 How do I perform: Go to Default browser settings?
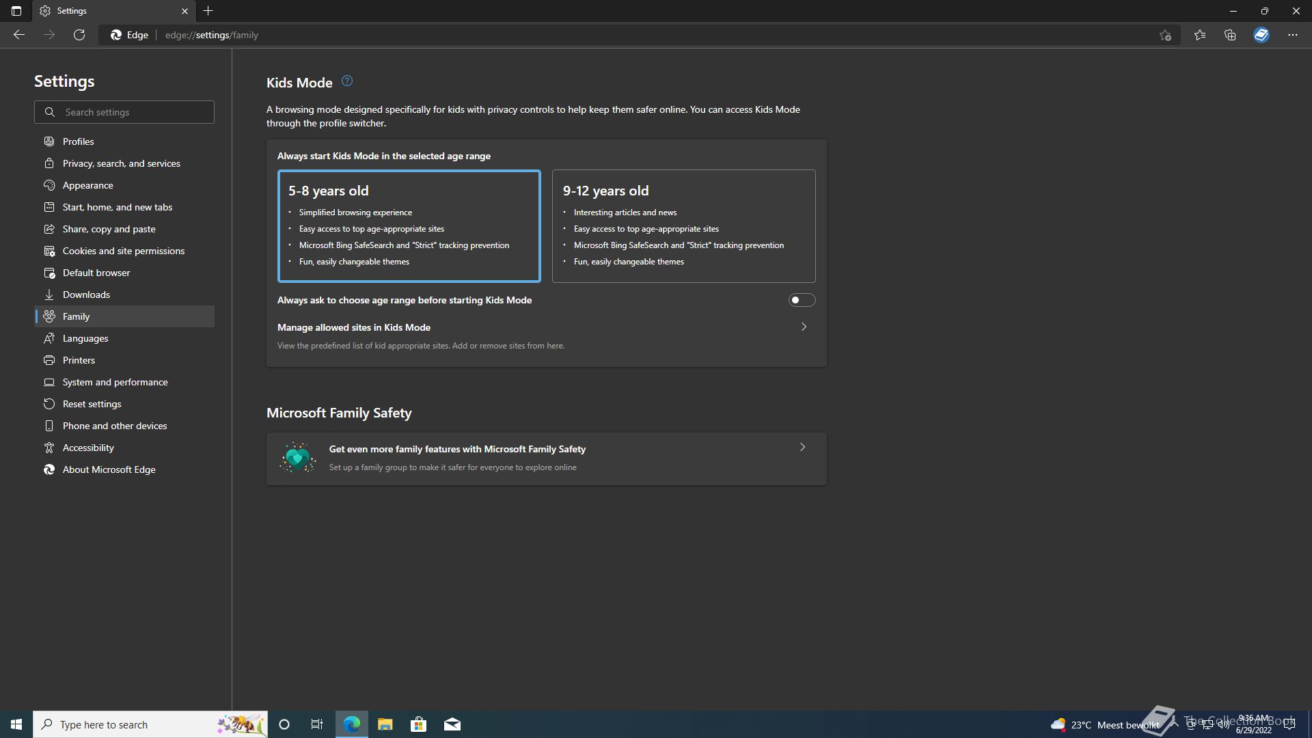pyautogui.click(x=124, y=273)
